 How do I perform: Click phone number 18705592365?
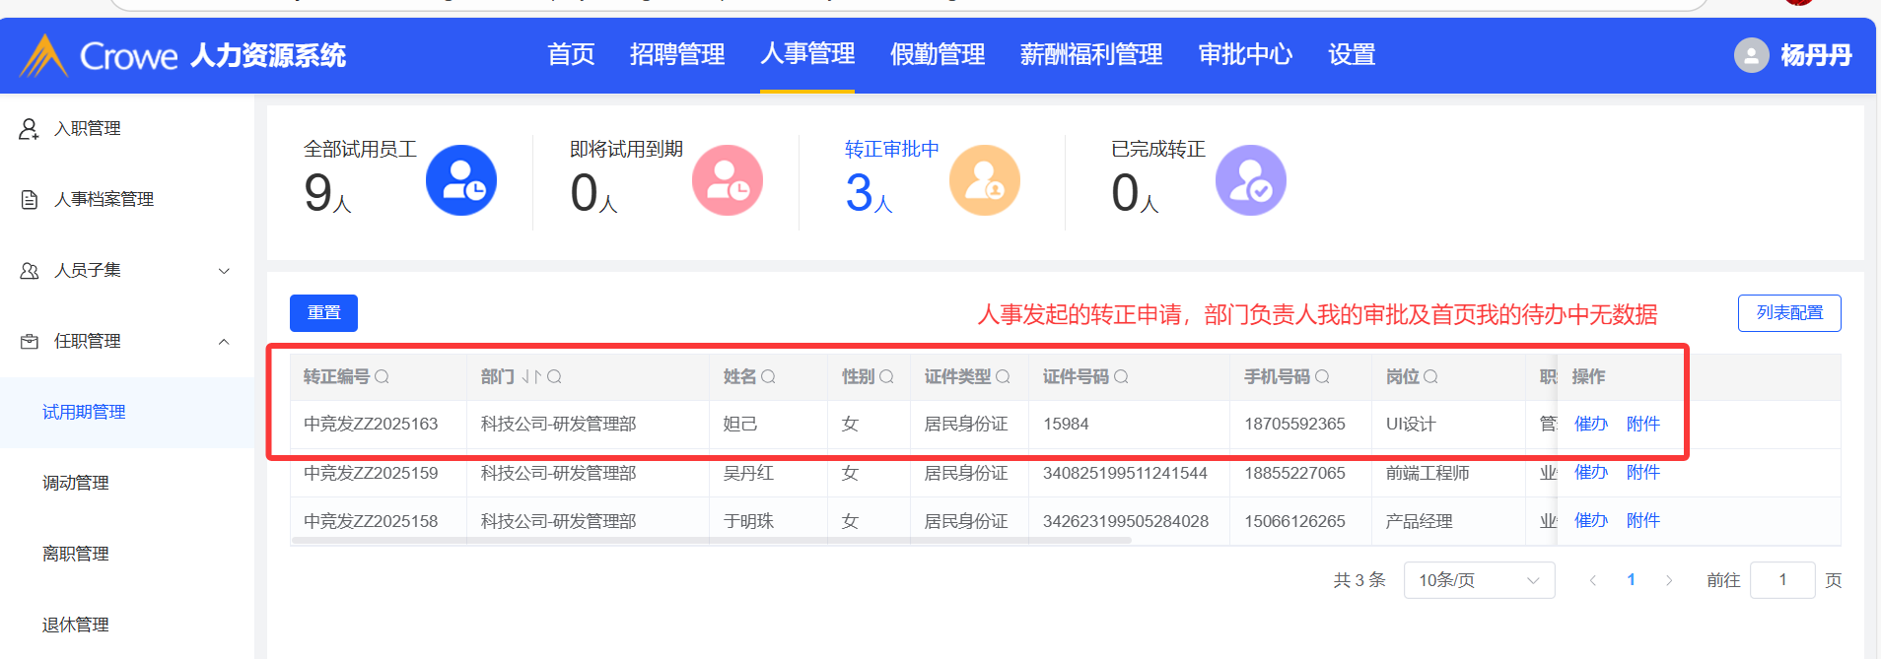point(1294,425)
